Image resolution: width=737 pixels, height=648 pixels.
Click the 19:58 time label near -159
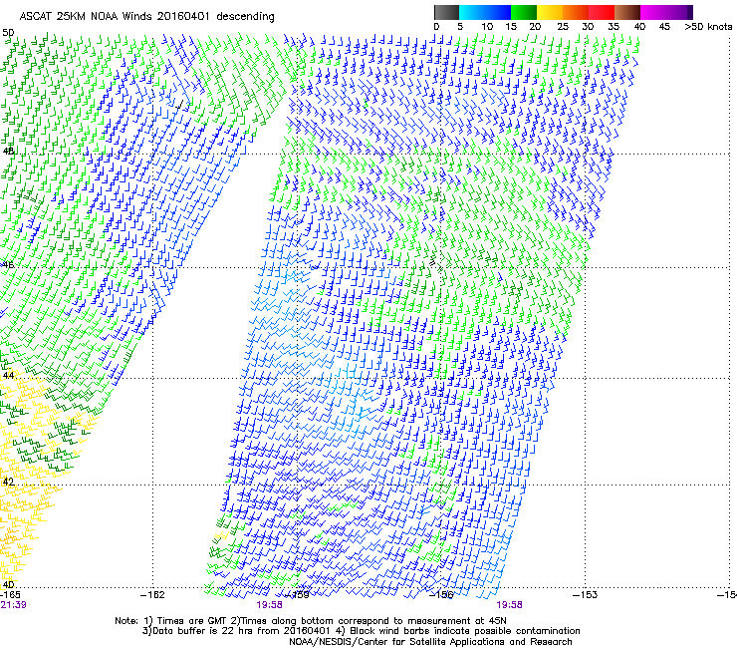coord(269,605)
